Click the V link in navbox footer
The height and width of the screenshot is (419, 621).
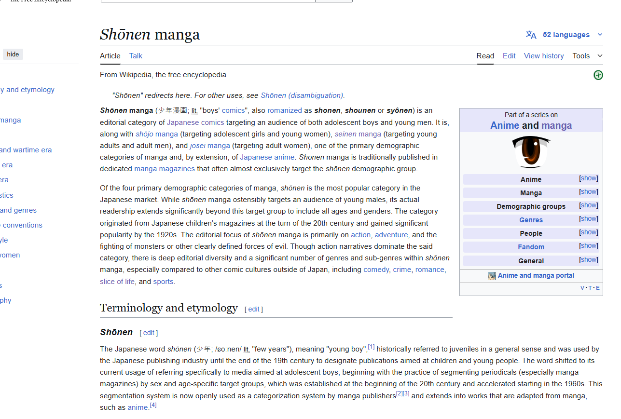(x=582, y=288)
